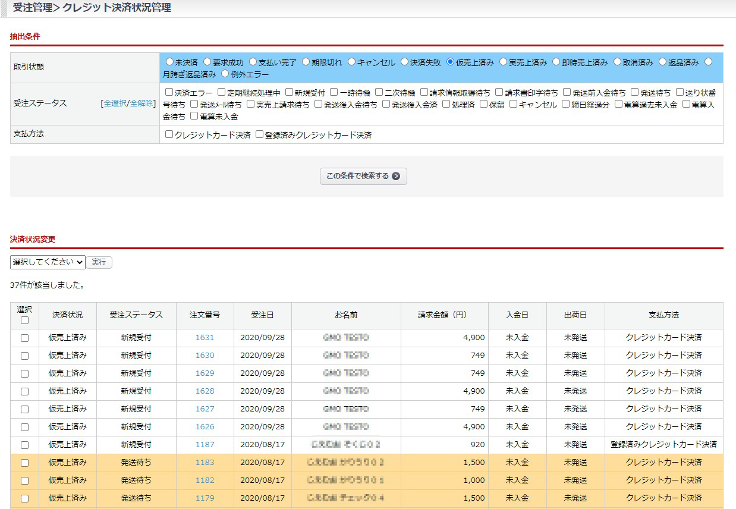The height and width of the screenshot is (509, 736).
Task: Check the 新規受付 order status checkbox
Action: [290, 92]
